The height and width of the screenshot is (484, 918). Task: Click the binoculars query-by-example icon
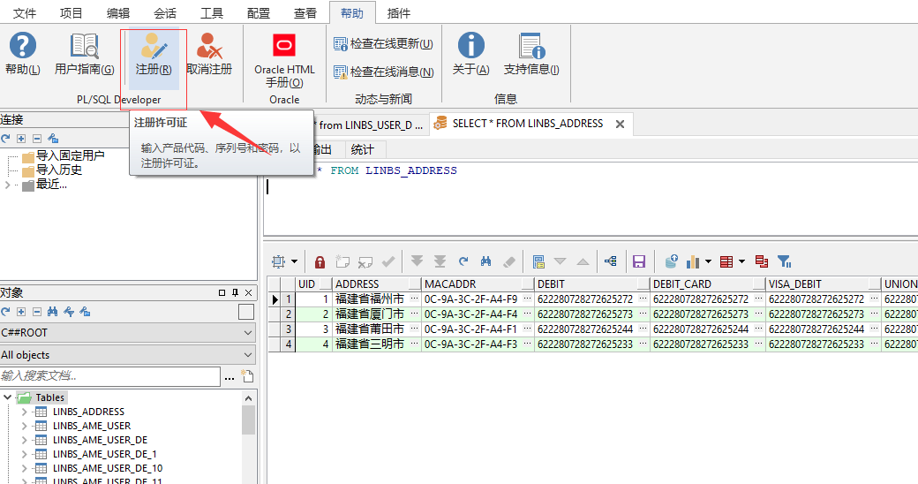(x=486, y=261)
